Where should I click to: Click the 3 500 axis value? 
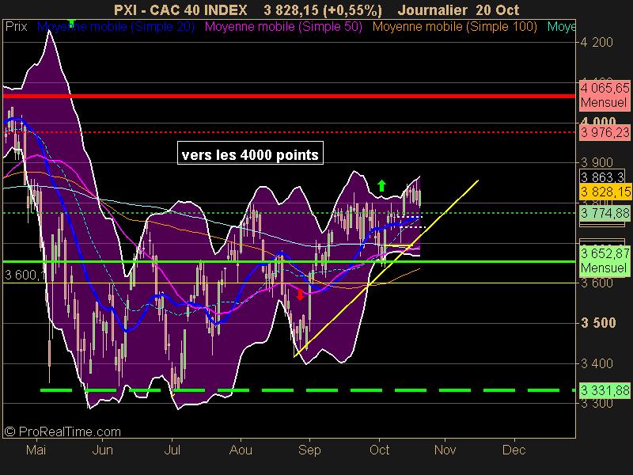pos(598,323)
